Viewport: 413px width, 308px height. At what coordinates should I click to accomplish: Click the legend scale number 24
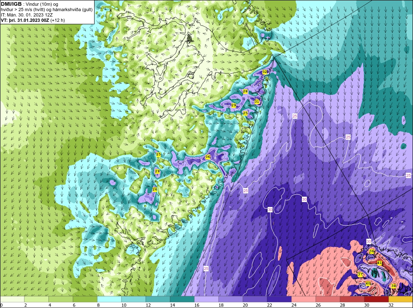tap(294, 305)
